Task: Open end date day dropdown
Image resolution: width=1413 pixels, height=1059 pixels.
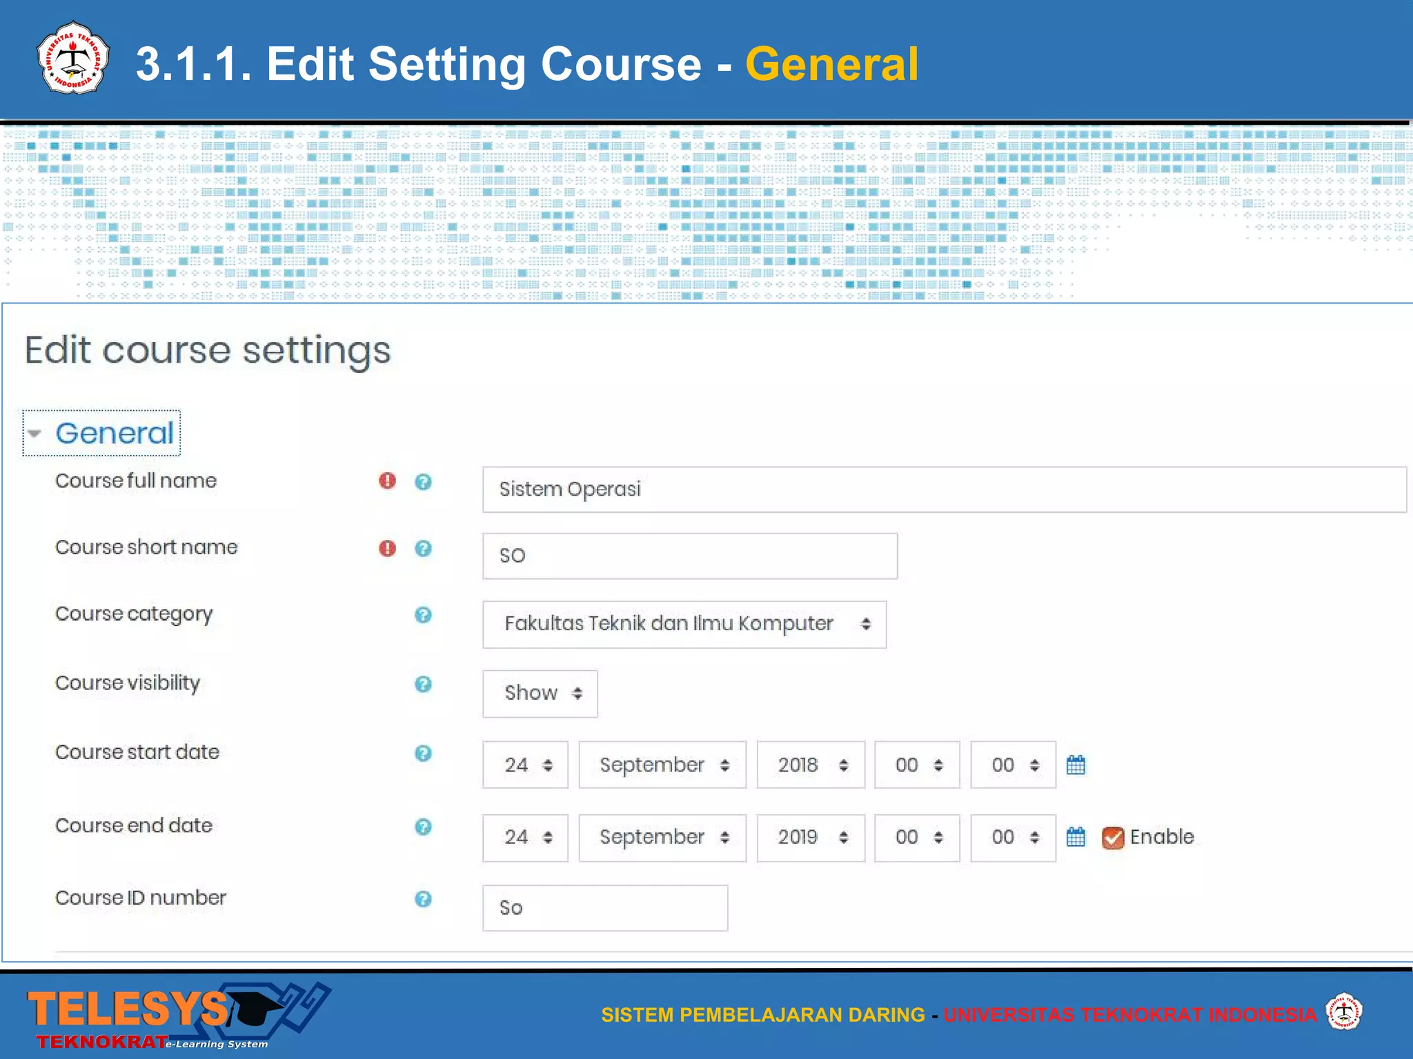Action: click(x=526, y=838)
